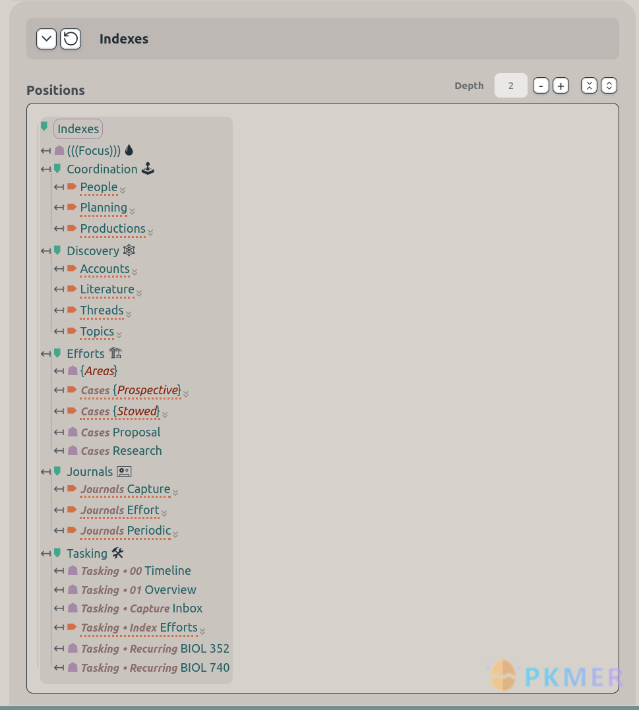
Task: Click the expand-all tree icon
Action: pyautogui.click(x=609, y=86)
